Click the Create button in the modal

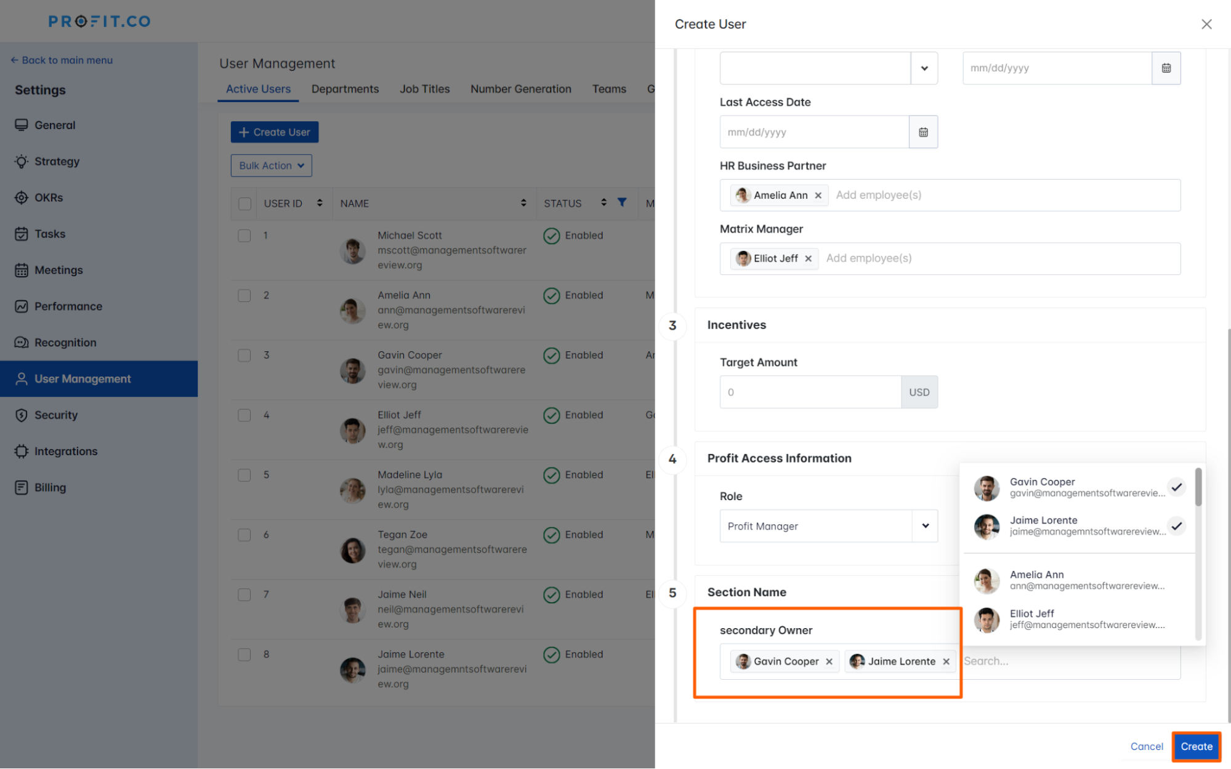click(1195, 746)
